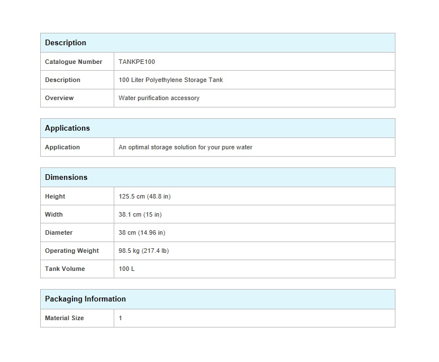
Task: Select the Material Size value 1
Action: 120,318
